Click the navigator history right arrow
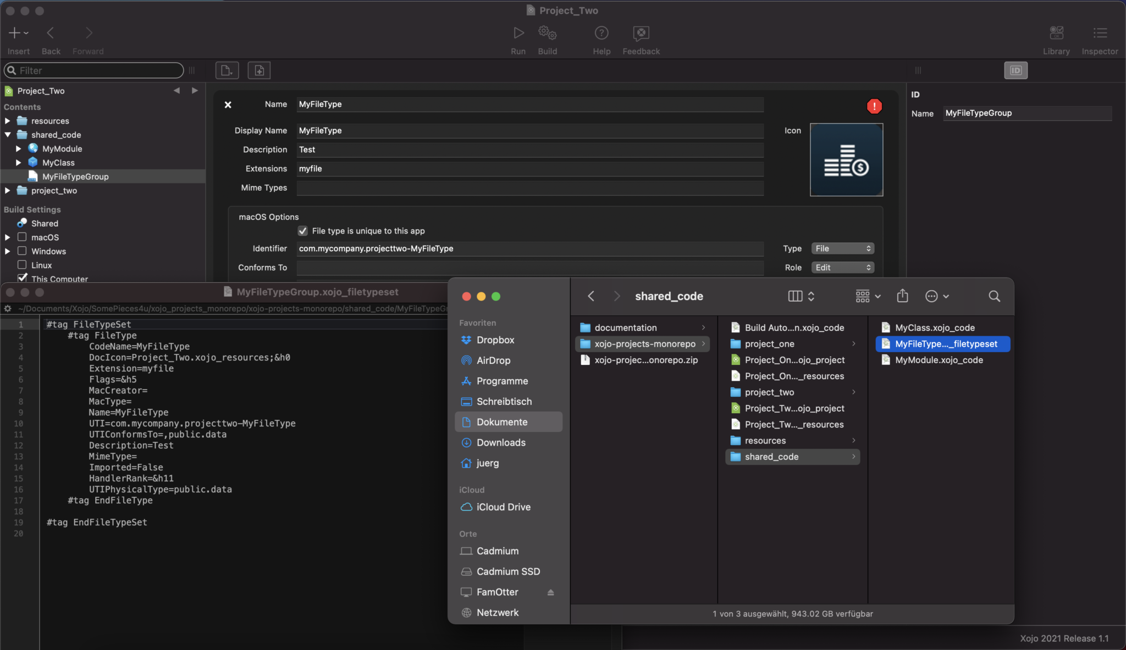Viewport: 1126px width, 650px height. point(195,91)
